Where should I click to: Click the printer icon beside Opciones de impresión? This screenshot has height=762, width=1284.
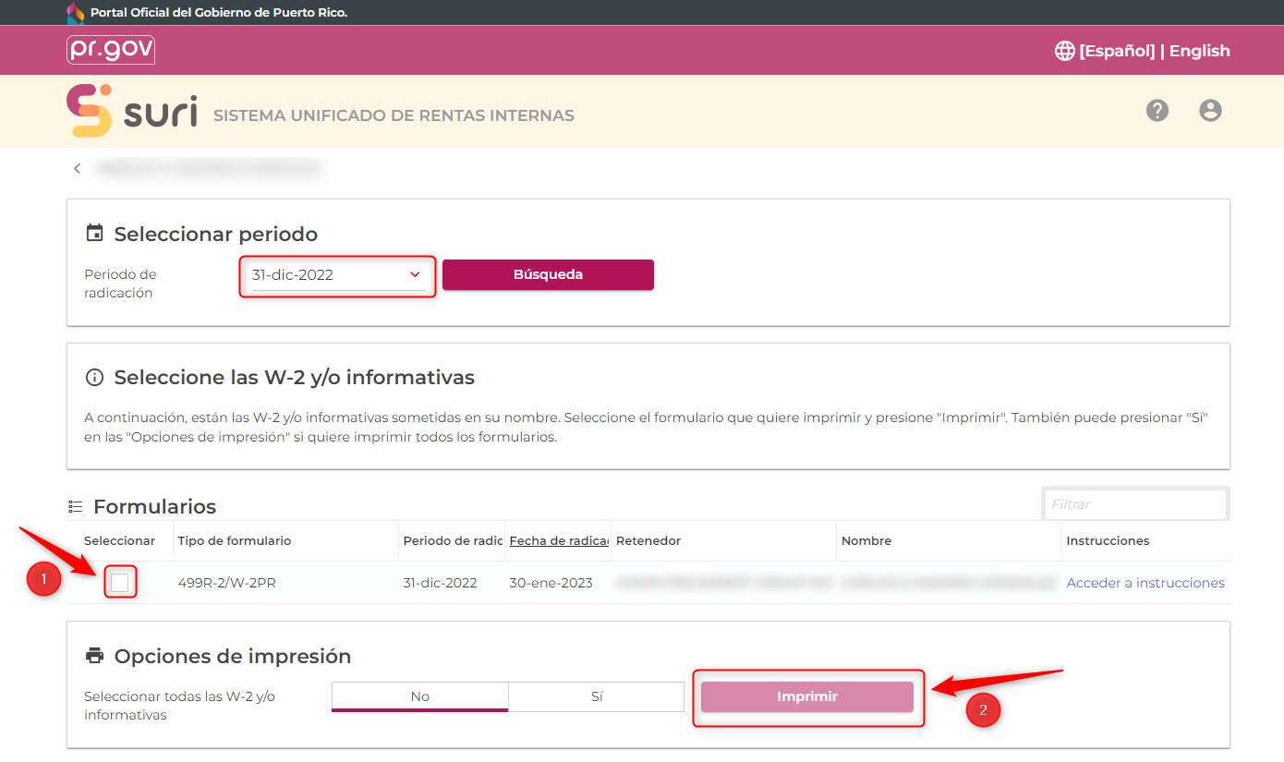tap(94, 657)
